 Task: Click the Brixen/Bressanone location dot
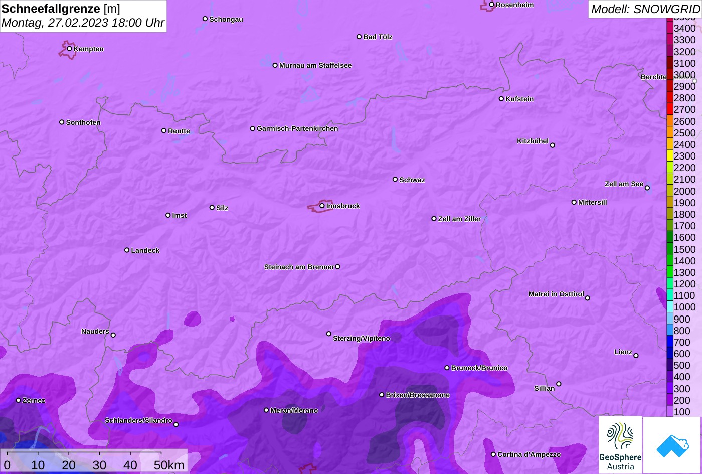(x=382, y=395)
